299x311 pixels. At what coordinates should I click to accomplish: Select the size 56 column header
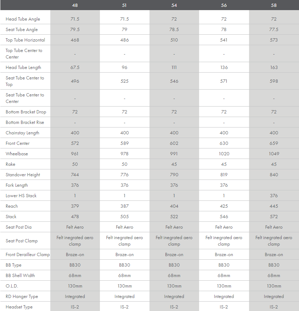coord(224,5)
